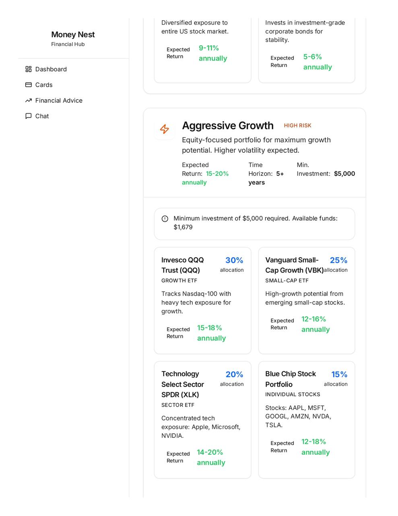
Task: Open the Chat page
Action: point(42,116)
